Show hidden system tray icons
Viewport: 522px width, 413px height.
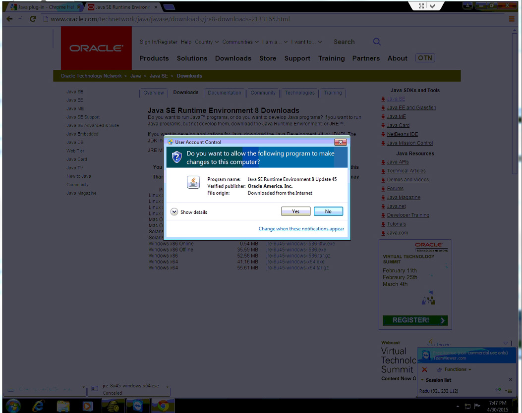point(458,407)
